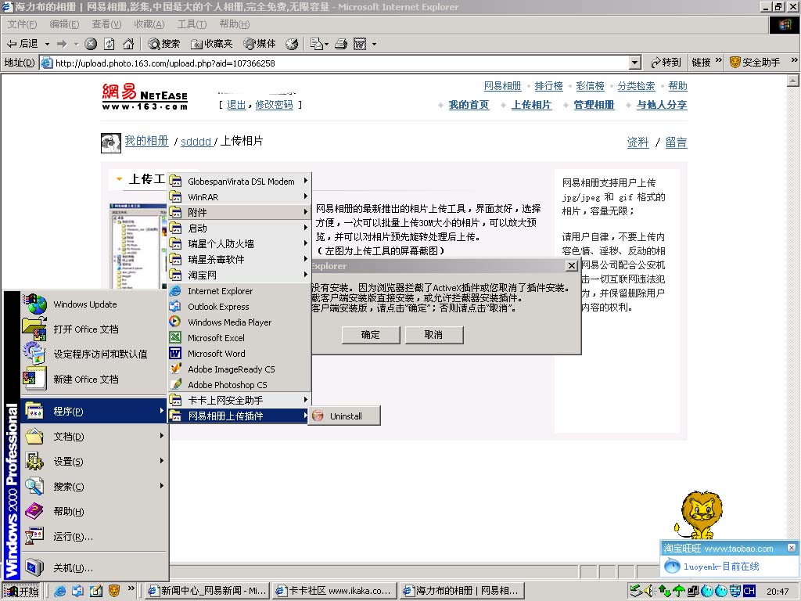Click the 留言 link
801x601 pixels.
(x=676, y=142)
